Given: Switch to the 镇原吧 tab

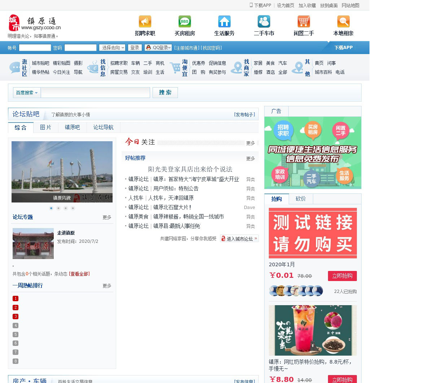Looking at the screenshot, I should [73, 128].
